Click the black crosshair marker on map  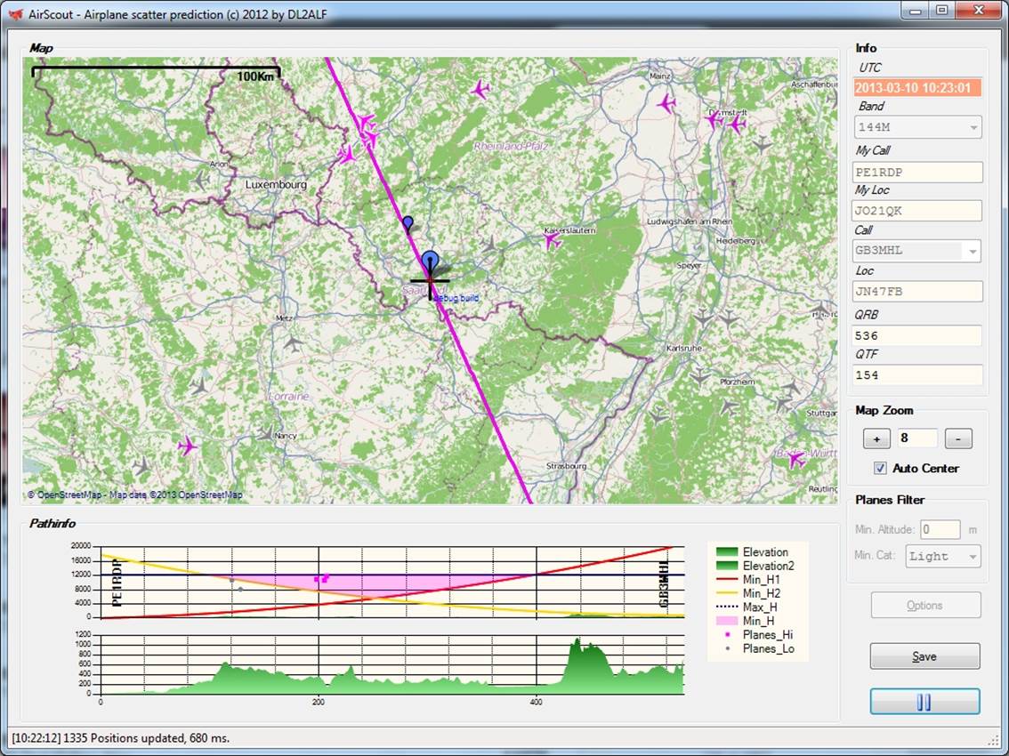tap(431, 281)
